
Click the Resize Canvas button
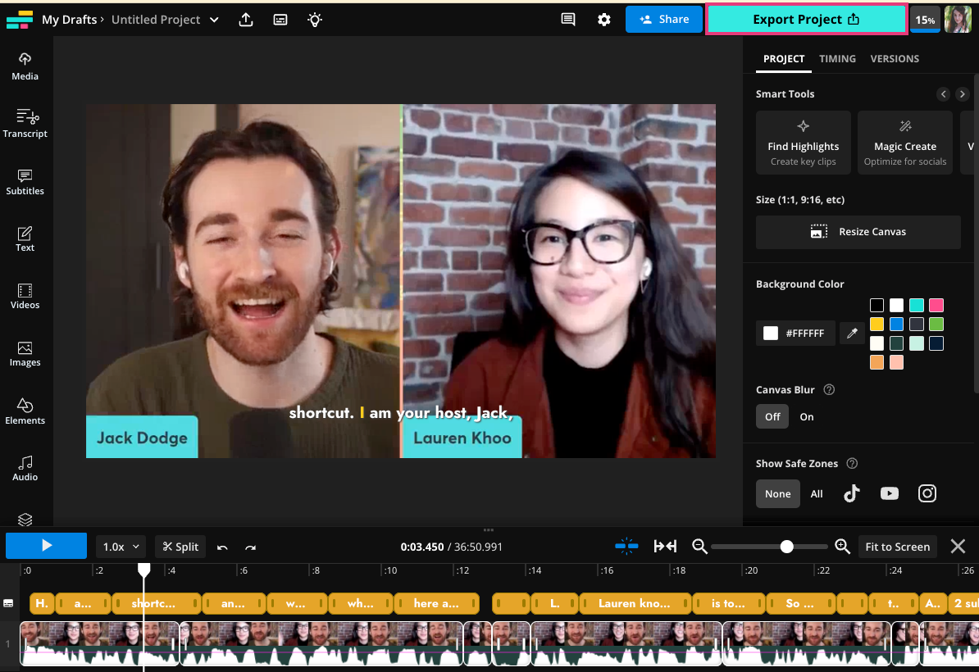click(x=858, y=232)
